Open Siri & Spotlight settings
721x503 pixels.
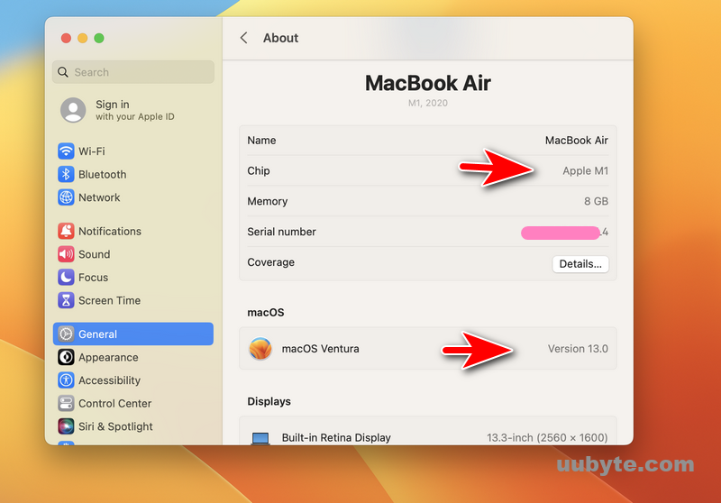(x=133, y=426)
